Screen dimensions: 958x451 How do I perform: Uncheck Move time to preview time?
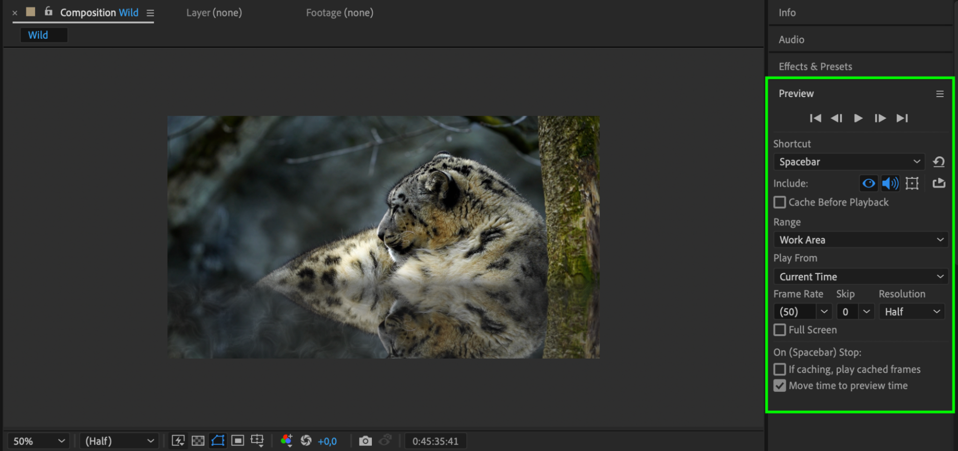click(x=780, y=385)
